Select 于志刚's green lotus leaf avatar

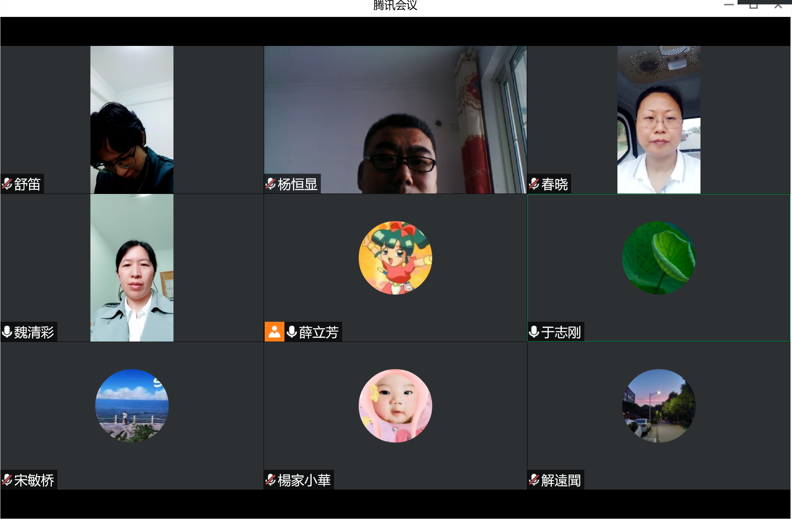coord(659,257)
